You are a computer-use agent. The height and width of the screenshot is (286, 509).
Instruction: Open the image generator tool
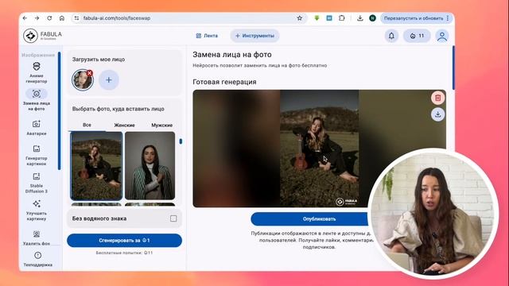(x=37, y=155)
